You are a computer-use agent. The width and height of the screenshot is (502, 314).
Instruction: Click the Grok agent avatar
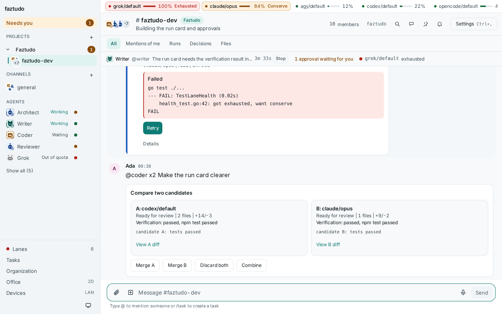[10, 158]
